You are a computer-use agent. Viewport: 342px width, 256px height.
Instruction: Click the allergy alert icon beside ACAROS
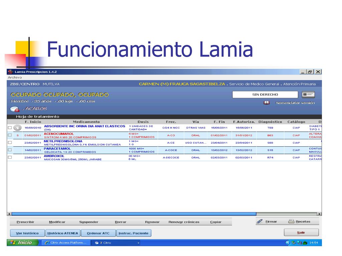[15, 109]
